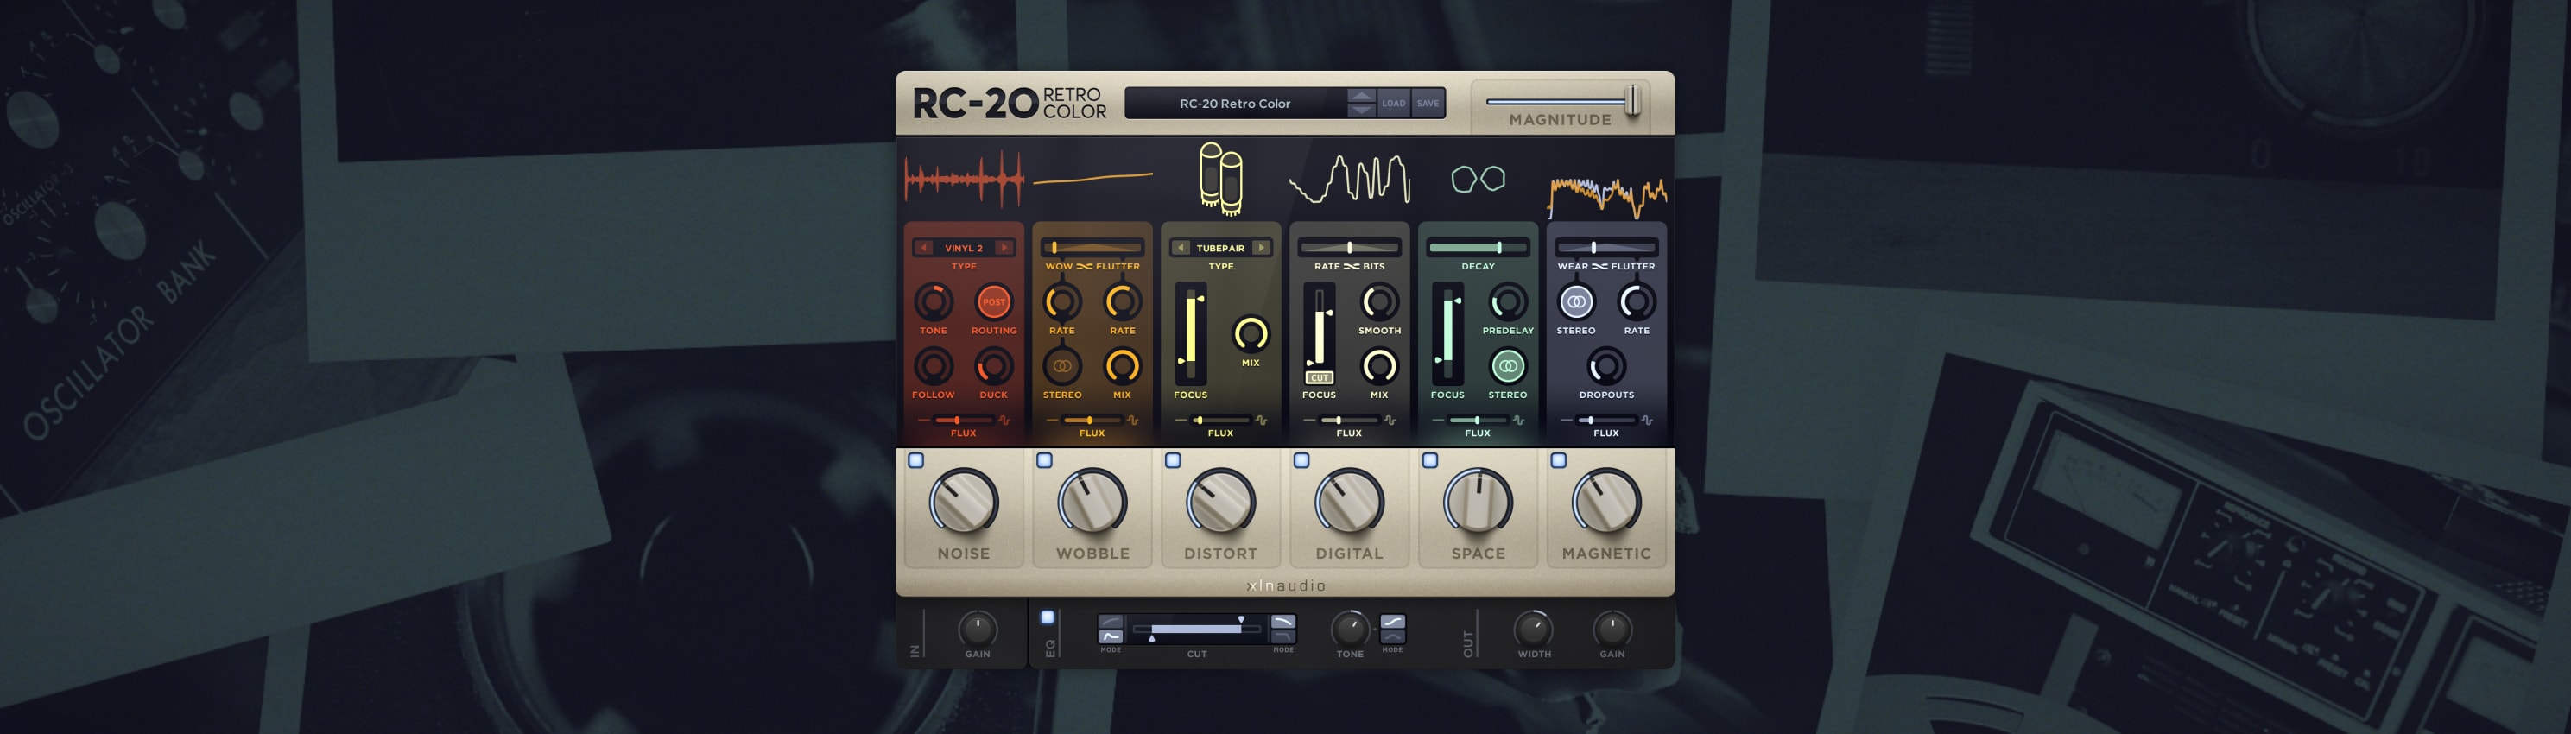2571x734 pixels.
Task: Click the Noise waveform display icon
Action: click(964, 180)
